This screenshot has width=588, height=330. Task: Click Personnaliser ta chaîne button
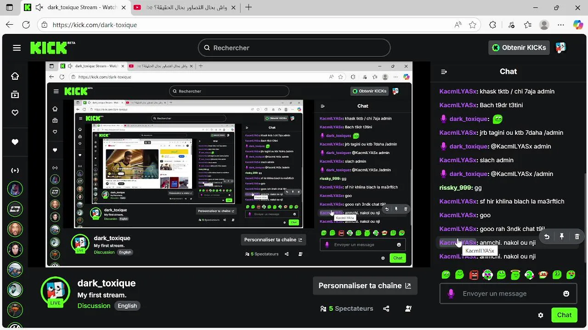point(365,286)
